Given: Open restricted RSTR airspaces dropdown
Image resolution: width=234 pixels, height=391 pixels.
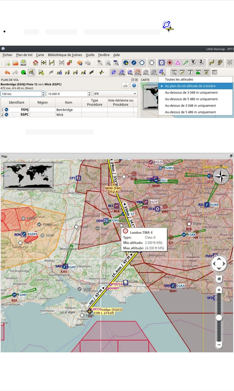Looking at the screenshot, I should (x=138, y=72).
